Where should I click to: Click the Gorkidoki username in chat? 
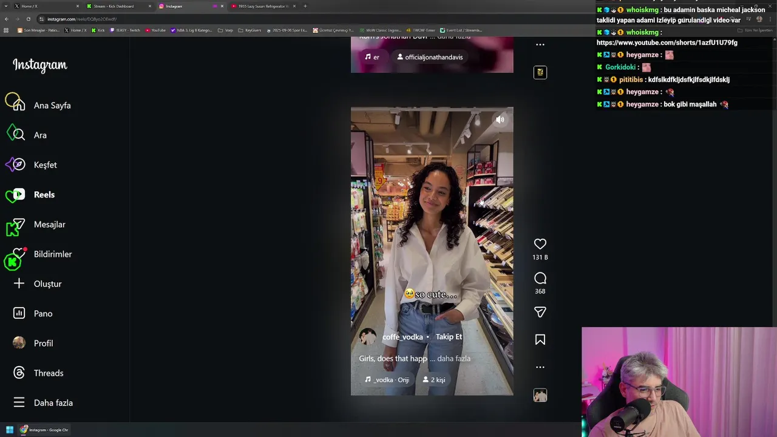click(620, 67)
